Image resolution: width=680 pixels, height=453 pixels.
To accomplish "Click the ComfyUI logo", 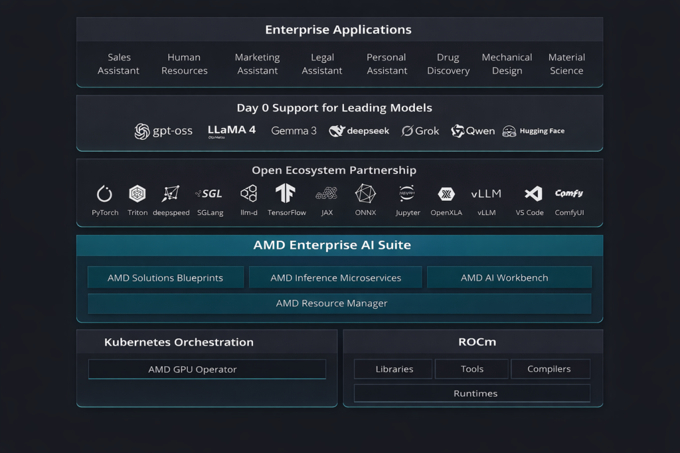I will tap(568, 194).
